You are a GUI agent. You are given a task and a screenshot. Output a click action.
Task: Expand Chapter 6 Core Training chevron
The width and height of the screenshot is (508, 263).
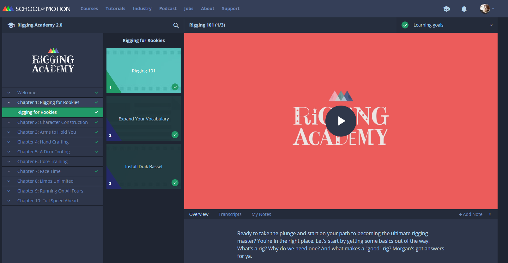tap(9, 162)
